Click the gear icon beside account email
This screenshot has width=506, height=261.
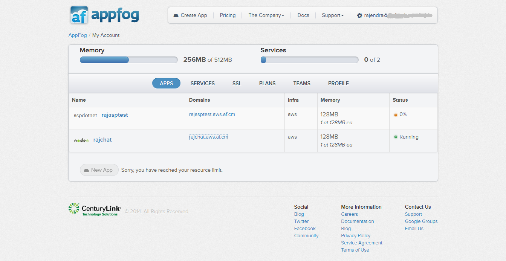coord(359,16)
